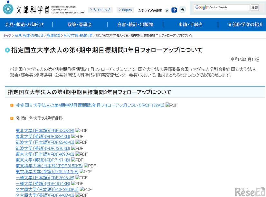Click PDF icon next to 名古屋大学(英語)

(x=81, y=195)
